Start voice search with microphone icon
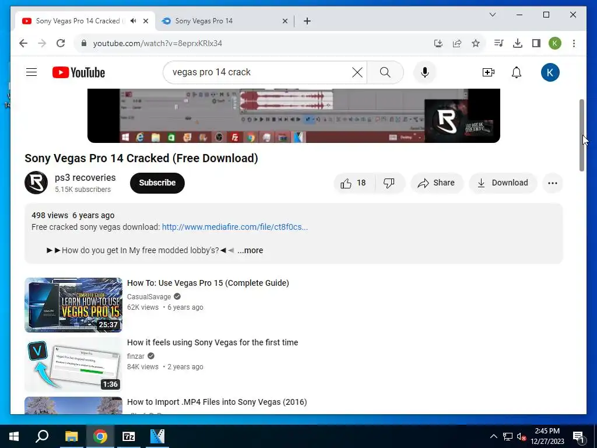The width and height of the screenshot is (597, 448). pos(425,72)
